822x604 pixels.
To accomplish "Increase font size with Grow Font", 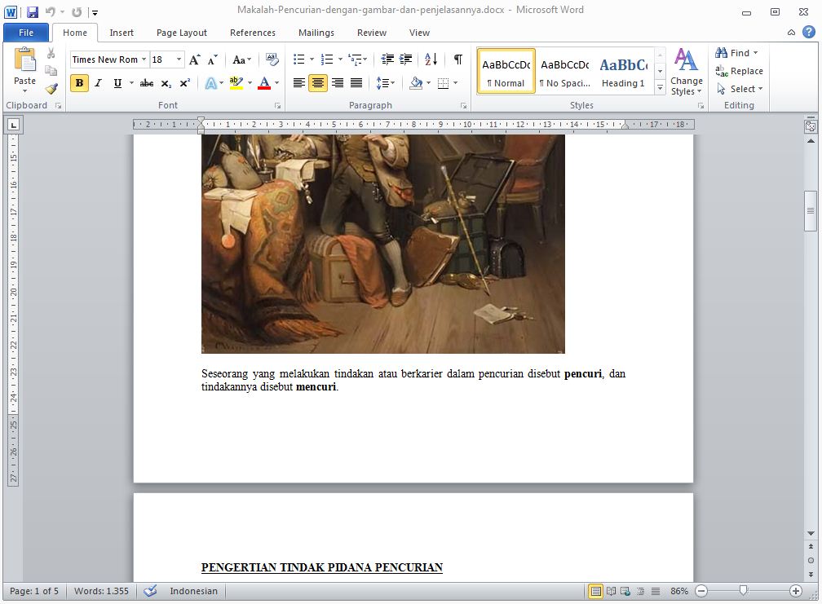I will [194, 60].
